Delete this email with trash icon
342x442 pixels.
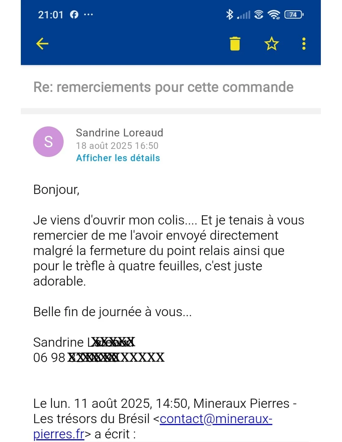tap(235, 44)
